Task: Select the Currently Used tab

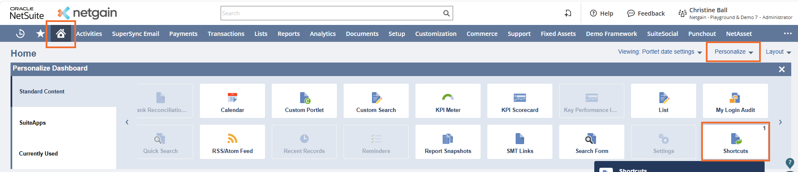Action: click(38, 153)
